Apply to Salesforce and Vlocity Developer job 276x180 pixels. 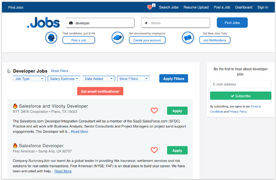[x=177, y=111]
